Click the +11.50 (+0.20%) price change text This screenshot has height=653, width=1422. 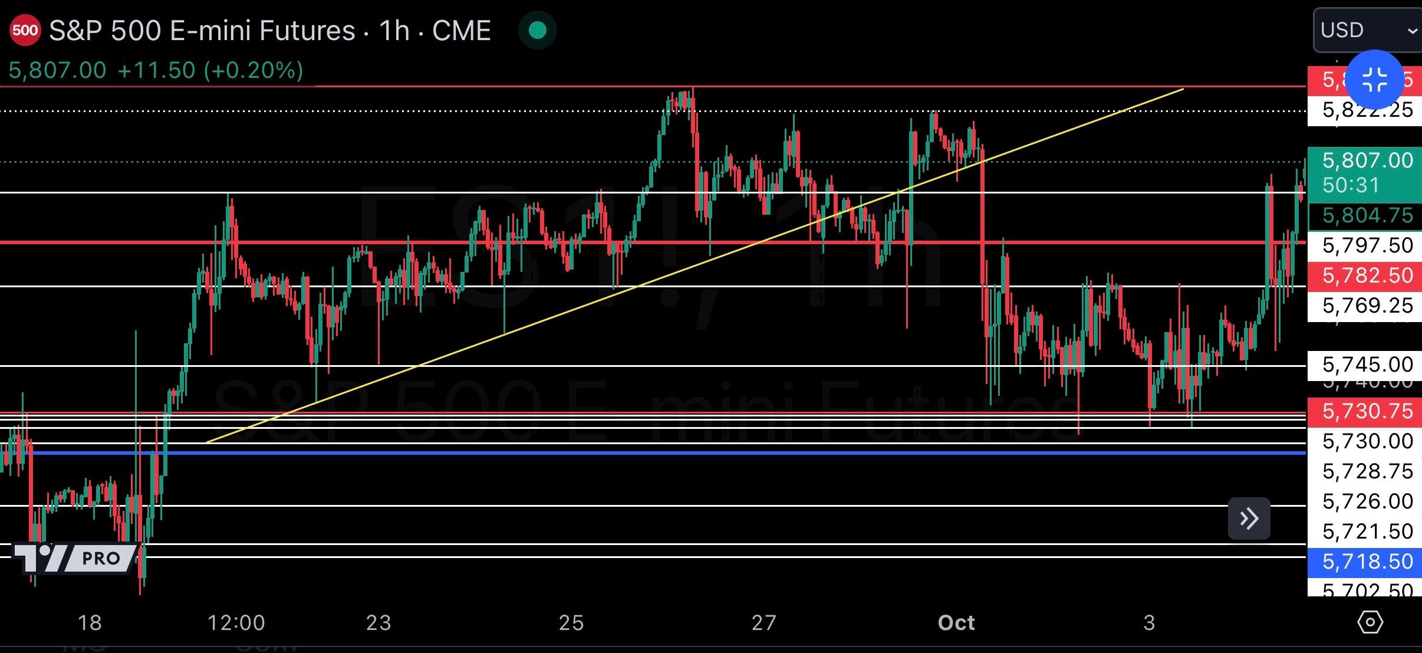(210, 71)
